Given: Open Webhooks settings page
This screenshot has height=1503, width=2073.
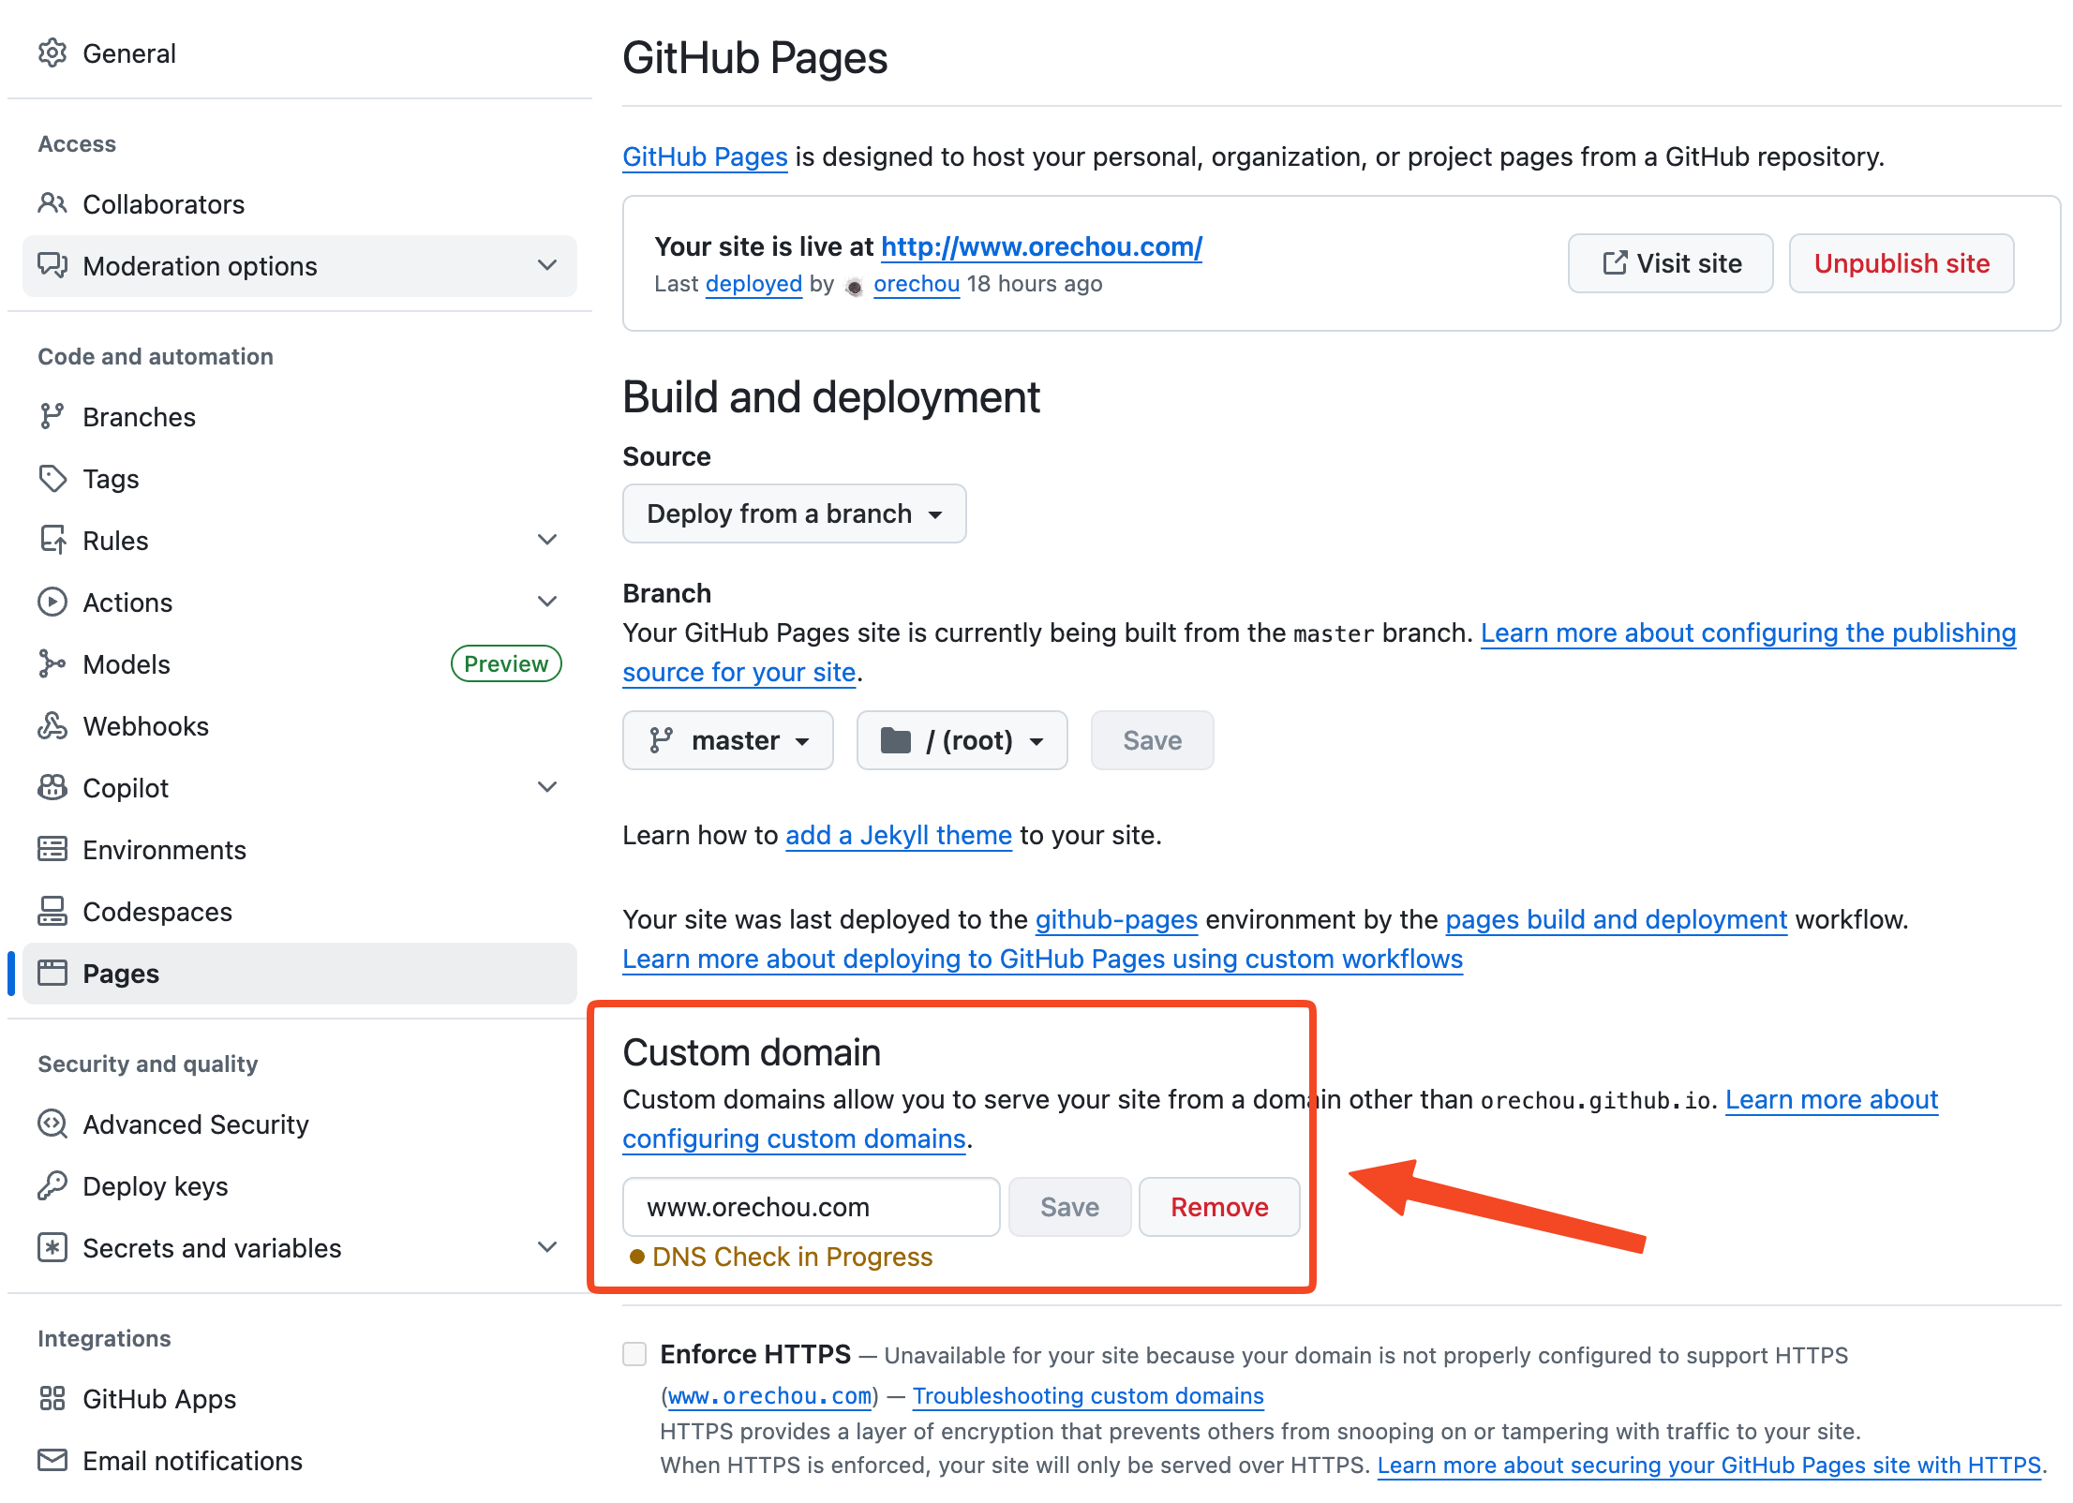Looking at the screenshot, I should tap(299, 725).
